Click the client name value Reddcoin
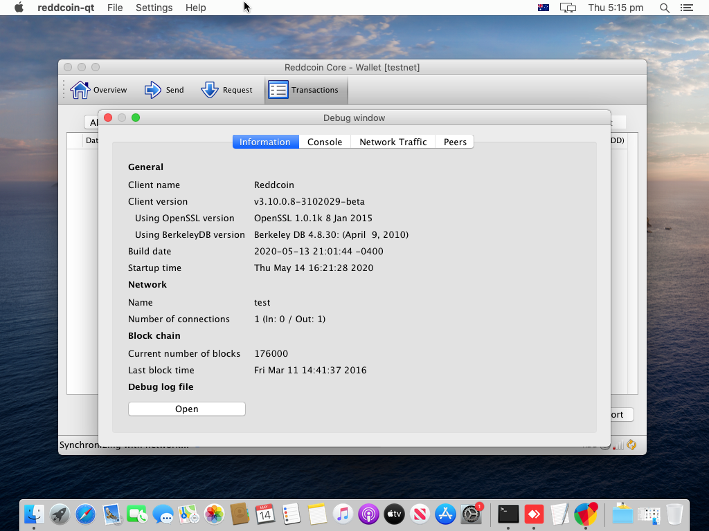 coord(274,185)
